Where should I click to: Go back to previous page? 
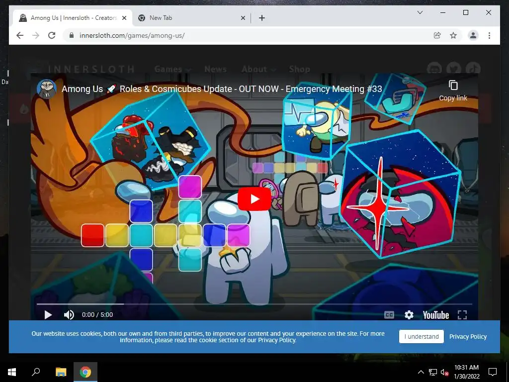(20, 35)
